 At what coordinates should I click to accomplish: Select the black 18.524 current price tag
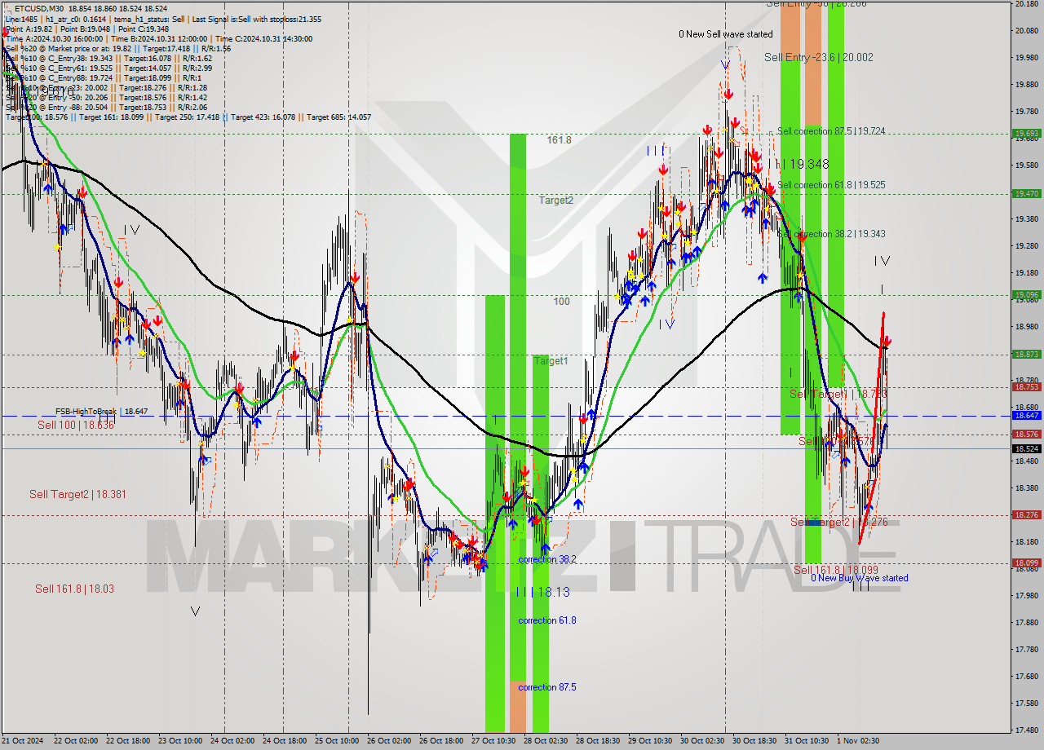pos(1026,448)
